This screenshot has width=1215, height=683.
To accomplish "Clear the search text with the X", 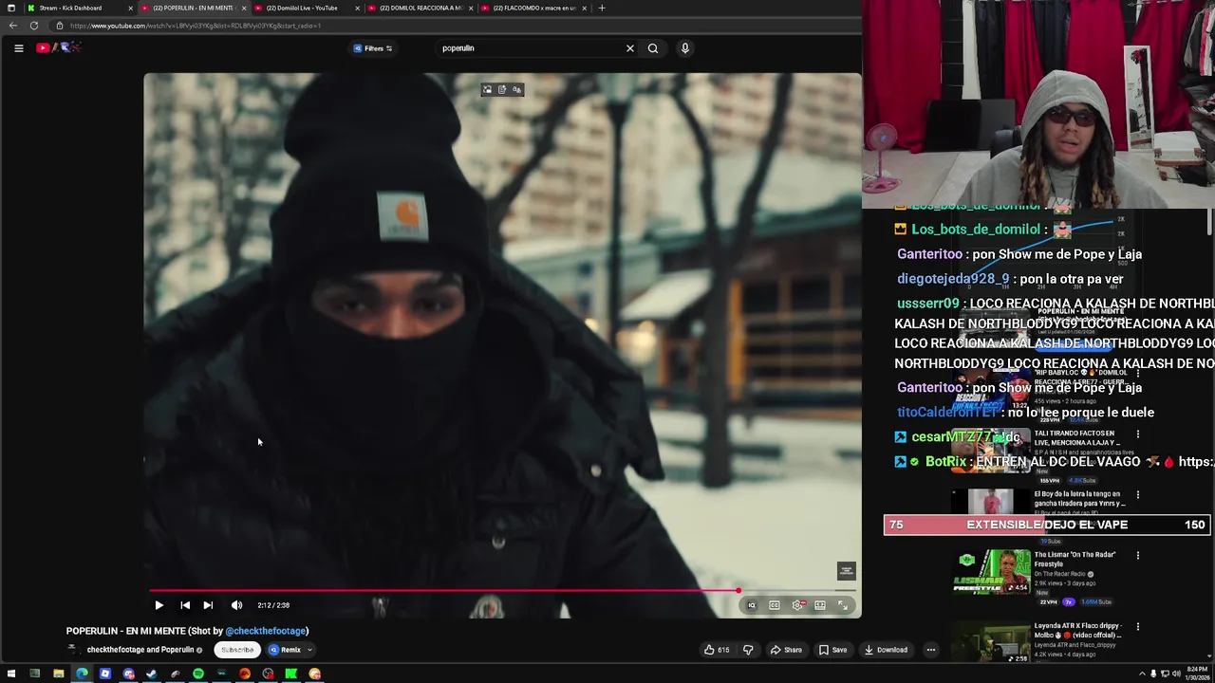I will tap(629, 48).
